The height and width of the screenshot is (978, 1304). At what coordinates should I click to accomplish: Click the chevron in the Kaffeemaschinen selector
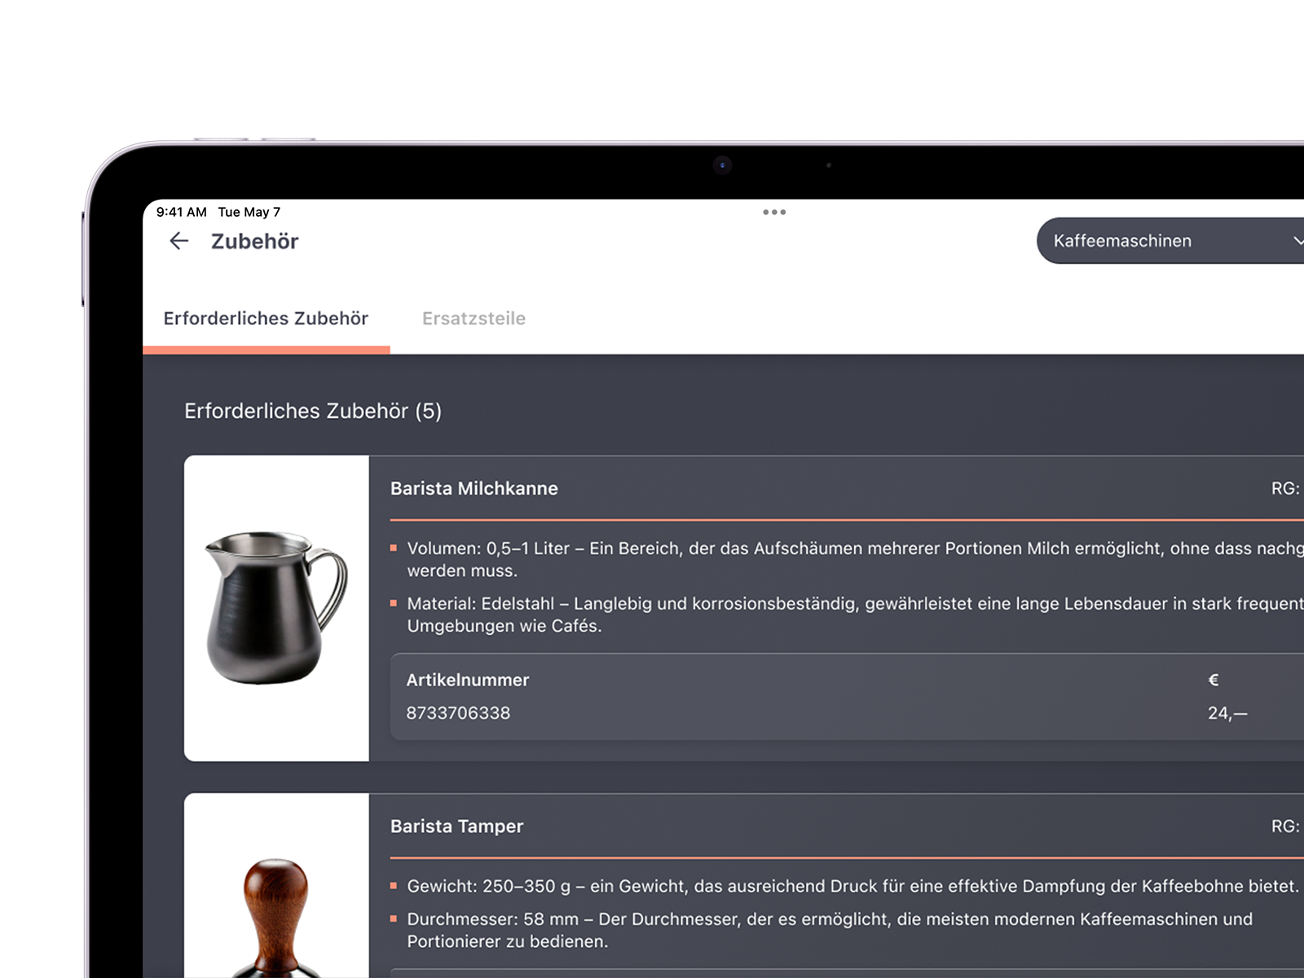pos(1297,241)
